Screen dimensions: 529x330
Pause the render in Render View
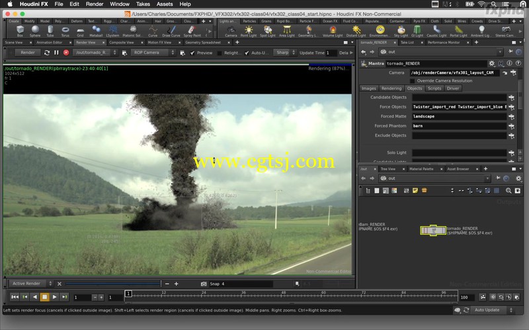[56, 53]
